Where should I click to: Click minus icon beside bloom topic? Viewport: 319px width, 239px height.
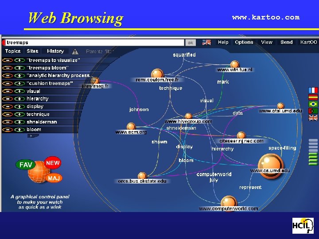[8, 130]
